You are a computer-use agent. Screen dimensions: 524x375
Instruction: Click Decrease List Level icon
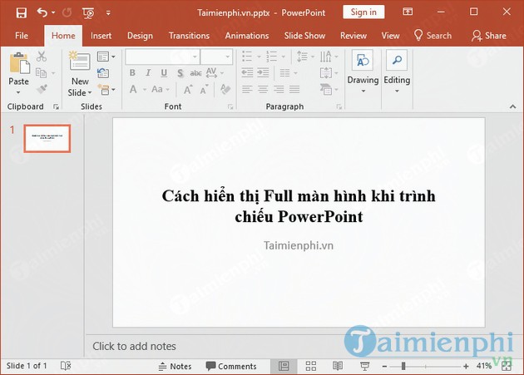247,72
